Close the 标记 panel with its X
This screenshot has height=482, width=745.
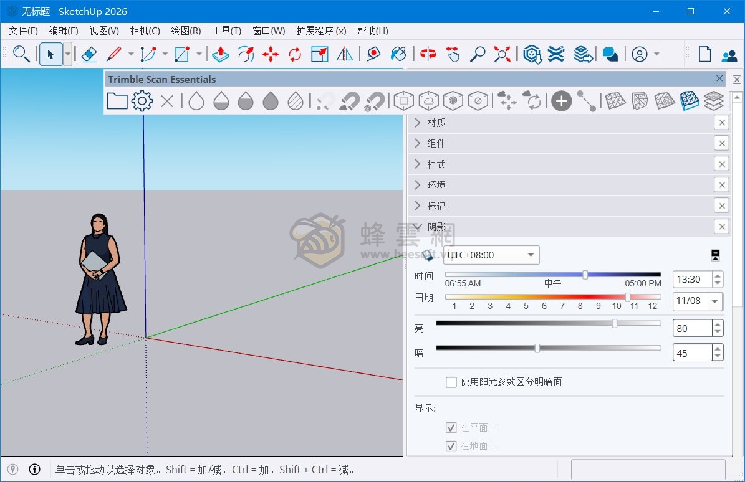722,206
